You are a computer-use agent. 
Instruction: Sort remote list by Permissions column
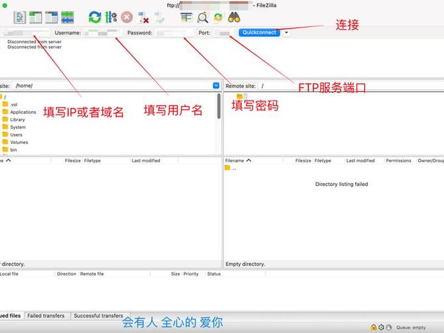pyautogui.click(x=398, y=160)
